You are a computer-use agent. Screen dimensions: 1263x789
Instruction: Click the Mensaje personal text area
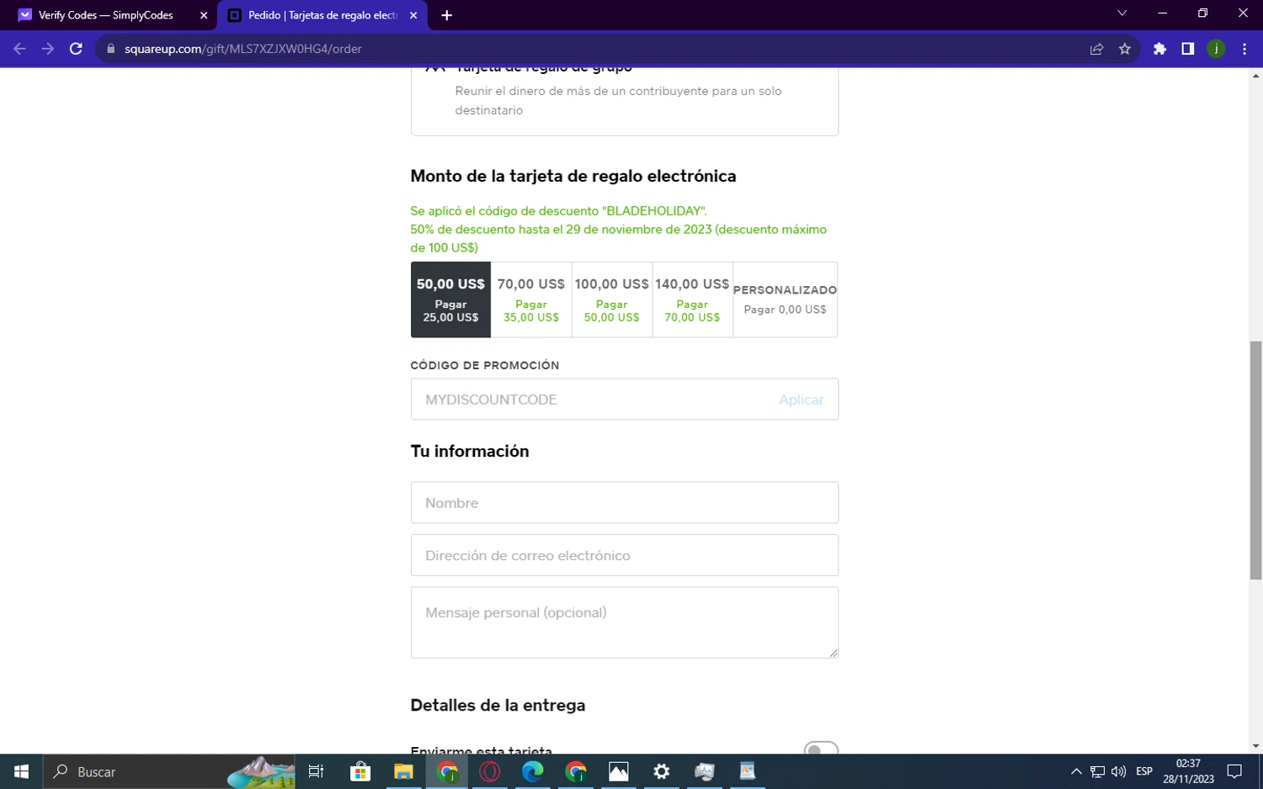point(625,622)
